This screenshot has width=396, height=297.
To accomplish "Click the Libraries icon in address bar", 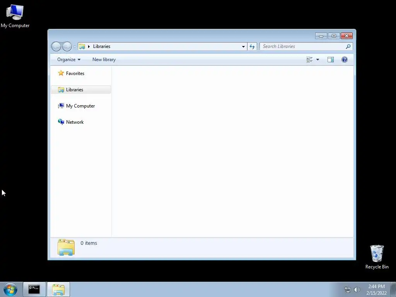I will click(82, 46).
